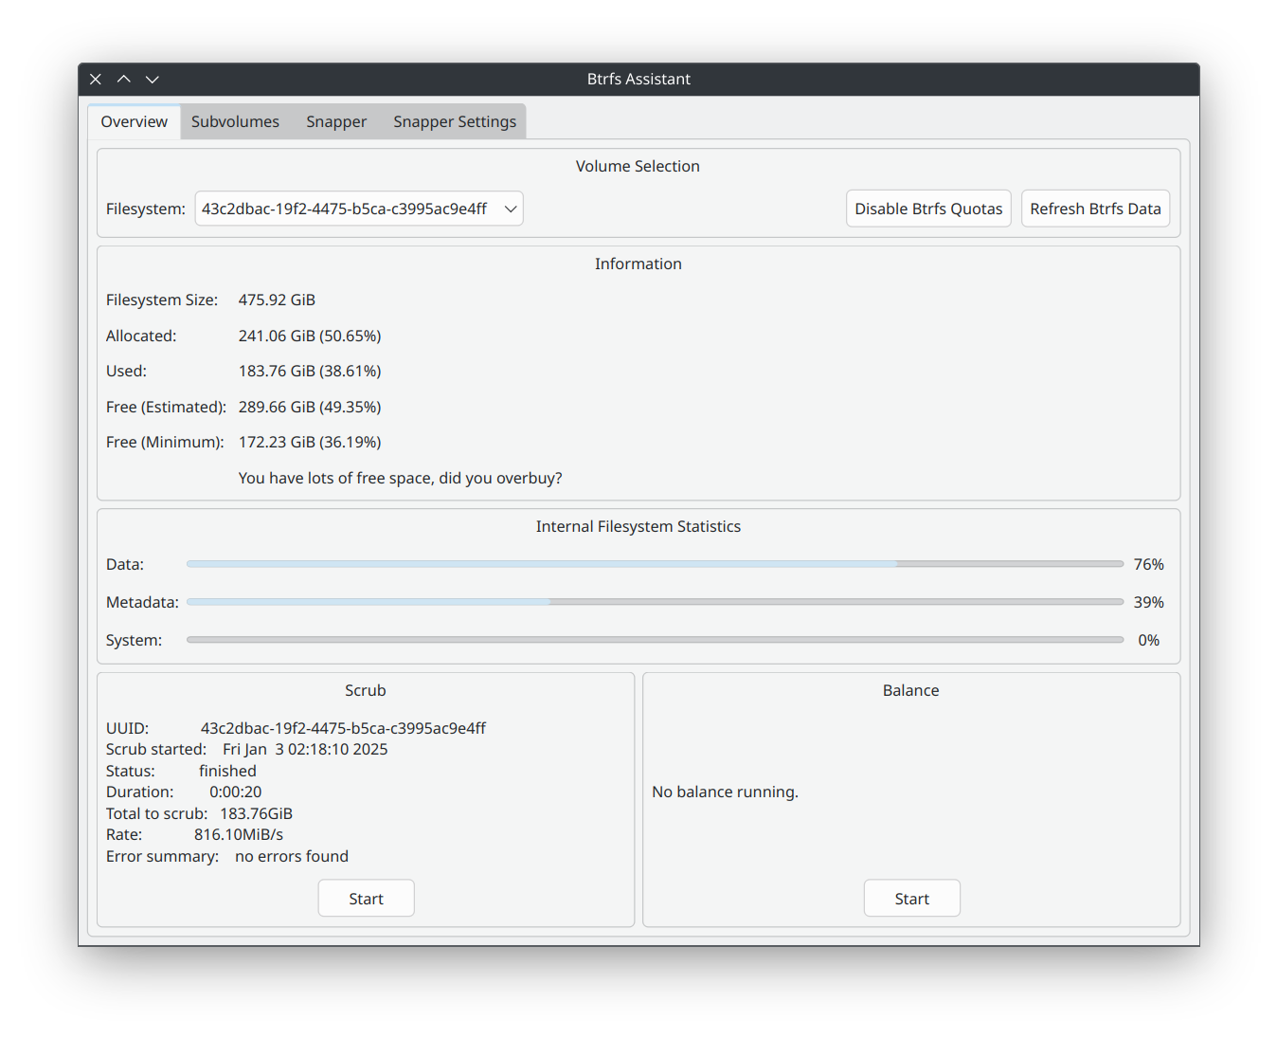Click the window down arrow icon
This screenshot has height=1038, width=1277.
click(152, 79)
